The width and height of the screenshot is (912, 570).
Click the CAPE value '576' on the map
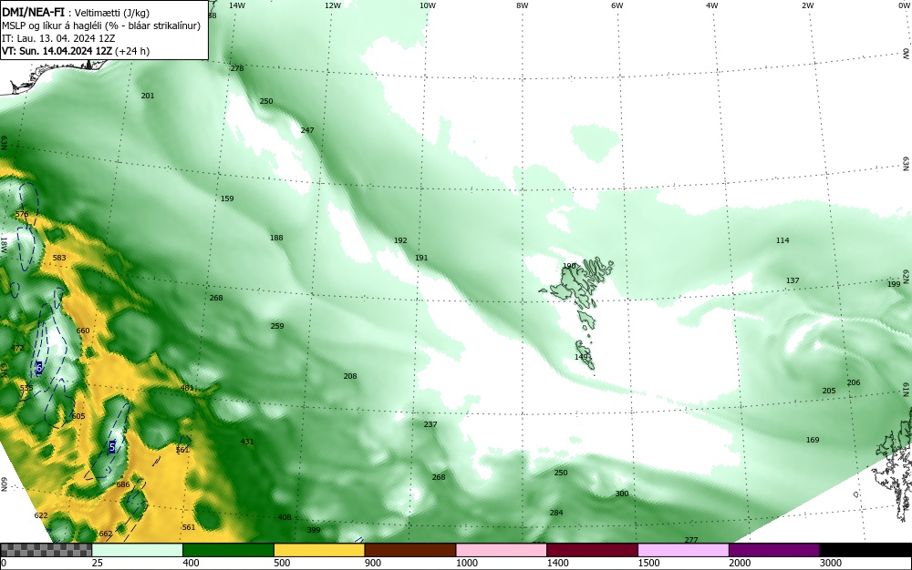21,214
